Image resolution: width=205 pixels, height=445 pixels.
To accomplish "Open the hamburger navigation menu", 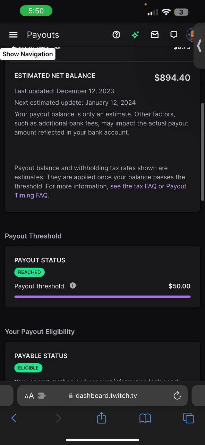I will (x=13, y=34).
